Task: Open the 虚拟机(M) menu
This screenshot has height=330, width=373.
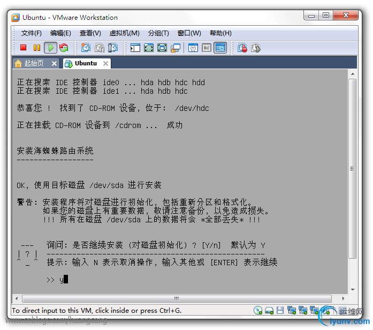Action: [124, 33]
